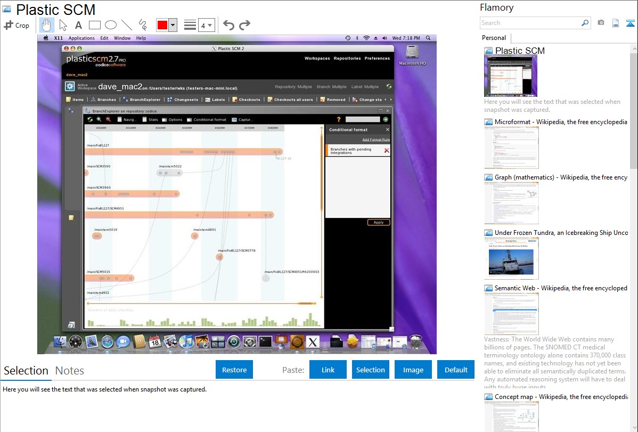The width and height of the screenshot is (638, 432).
Task: Pick the rectangle shape tool
Action: coord(94,25)
